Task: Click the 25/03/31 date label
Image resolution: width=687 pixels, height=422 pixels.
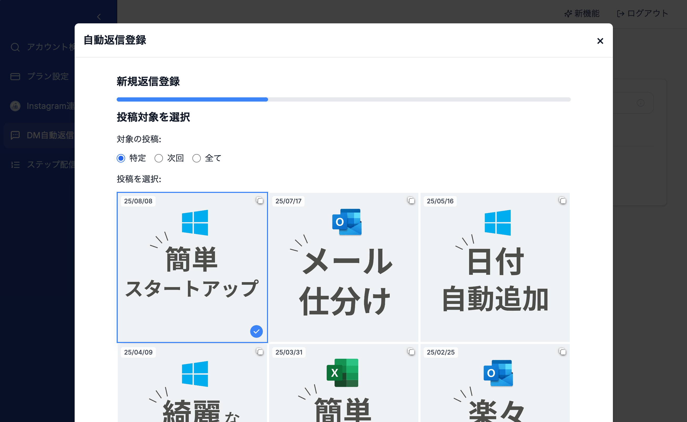Action: click(289, 352)
